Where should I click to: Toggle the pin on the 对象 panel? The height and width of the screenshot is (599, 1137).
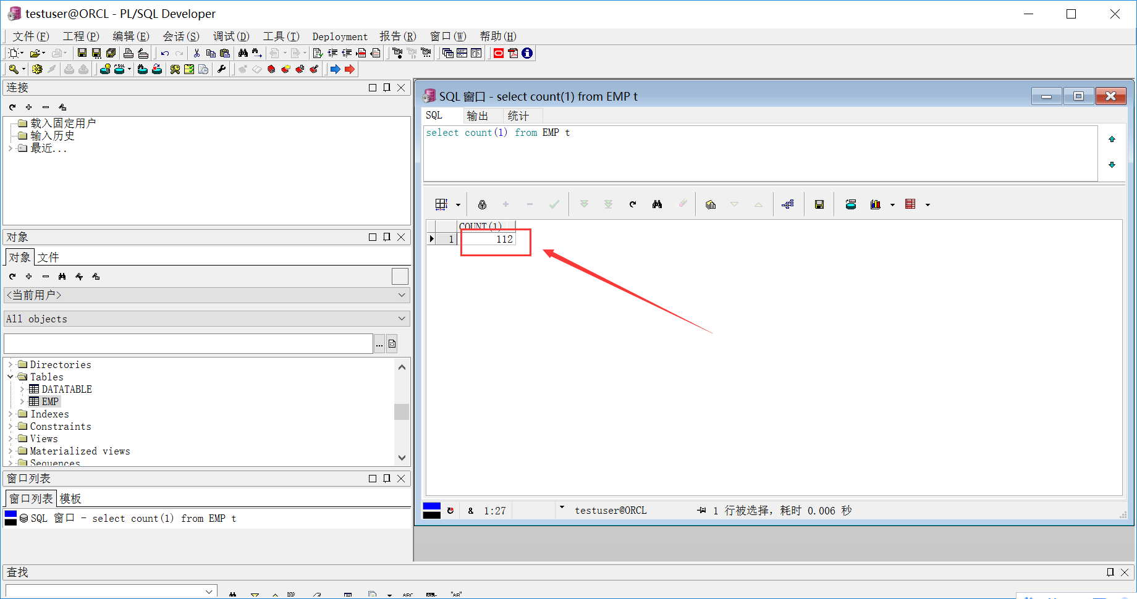387,237
